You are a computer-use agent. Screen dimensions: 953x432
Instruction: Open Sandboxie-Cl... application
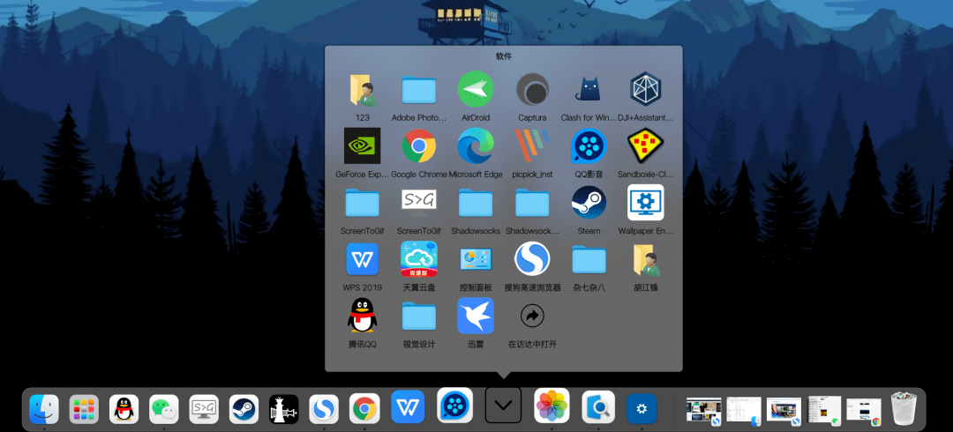click(645, 145)
